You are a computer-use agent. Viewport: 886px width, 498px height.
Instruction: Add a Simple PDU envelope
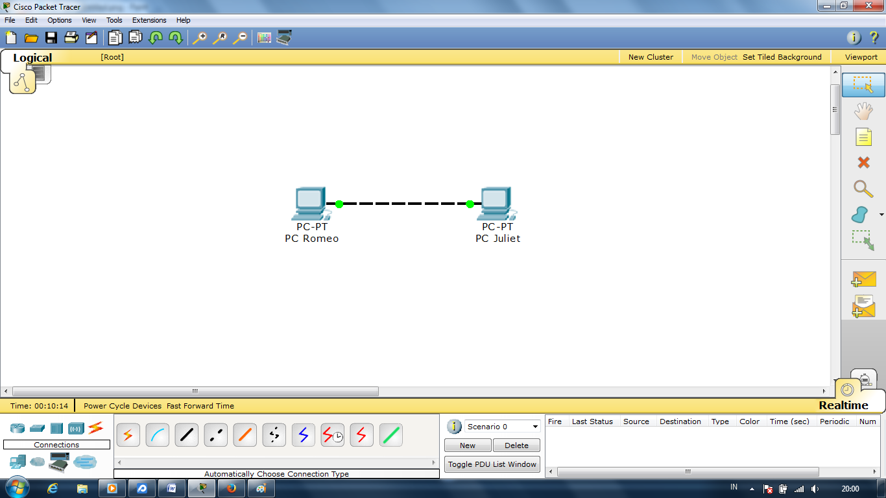click(863, 279)
